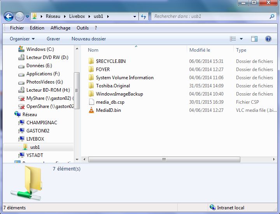Expand the arrow after Livebox in breadcrumb
The height and width of the screenshot is (214, 280).
(89, 16)
